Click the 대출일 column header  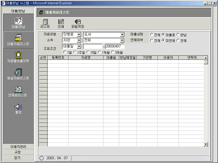tap(111, 58)
